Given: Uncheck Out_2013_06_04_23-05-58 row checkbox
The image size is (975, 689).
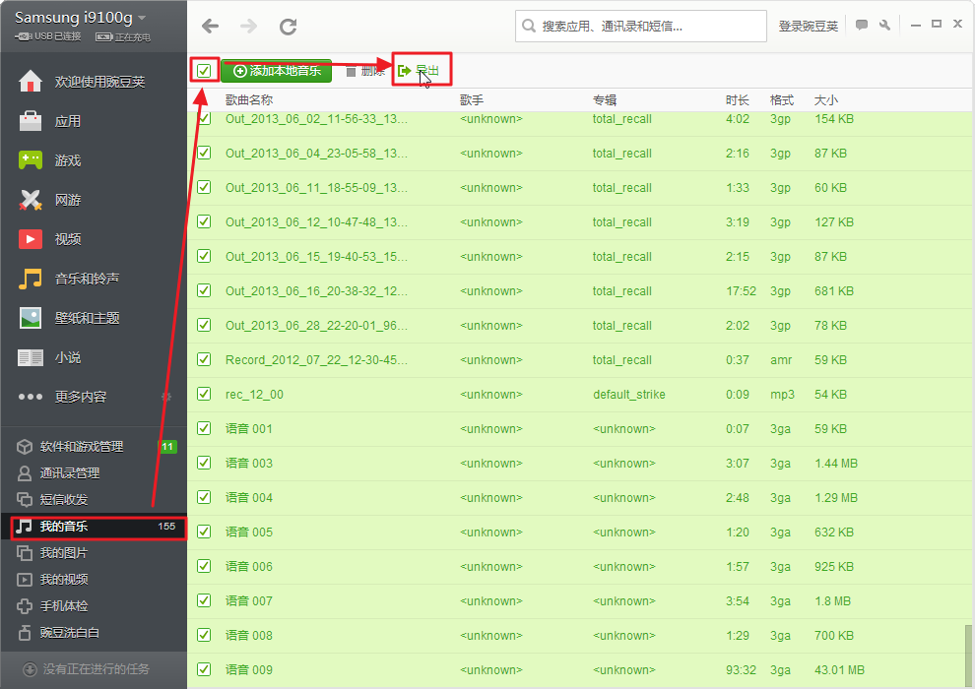Looking at the screenshot, I should click(204, 153).
